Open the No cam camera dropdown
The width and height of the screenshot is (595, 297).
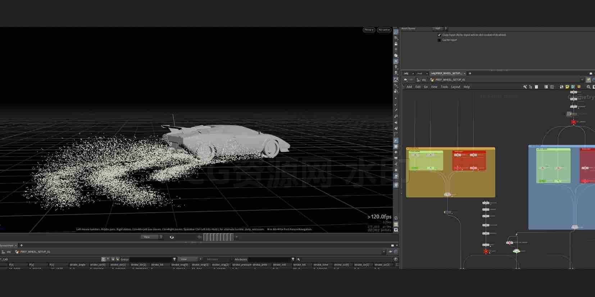pyautogui.click(x=384, y=30)
